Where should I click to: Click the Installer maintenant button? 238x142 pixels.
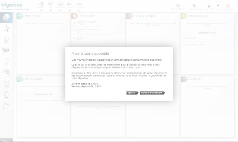tap(152, 93)
